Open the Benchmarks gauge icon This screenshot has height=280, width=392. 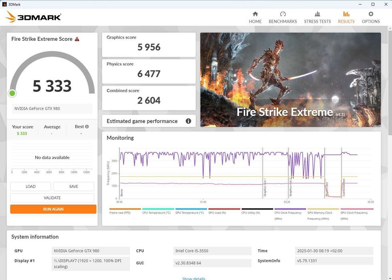(283, 14)
